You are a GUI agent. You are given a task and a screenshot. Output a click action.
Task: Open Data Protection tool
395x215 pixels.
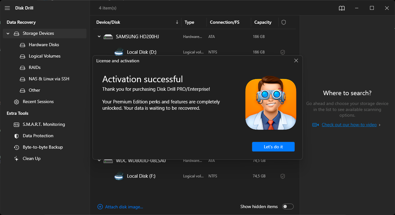click(38, 136)
